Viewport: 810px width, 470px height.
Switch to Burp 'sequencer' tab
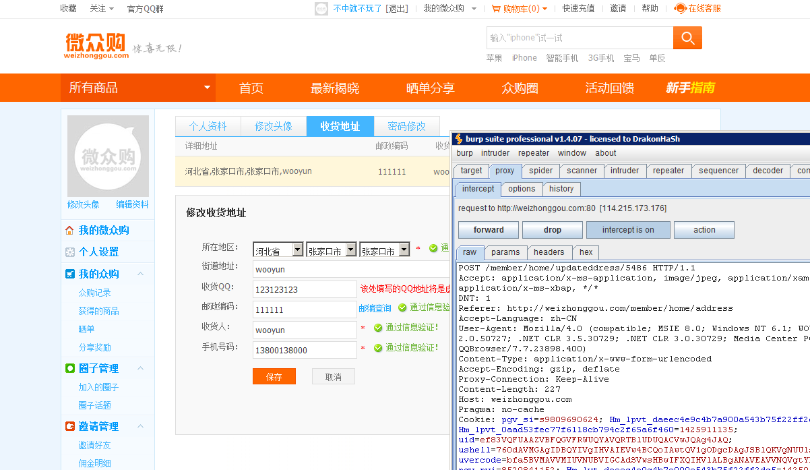(x=719, y=171)
